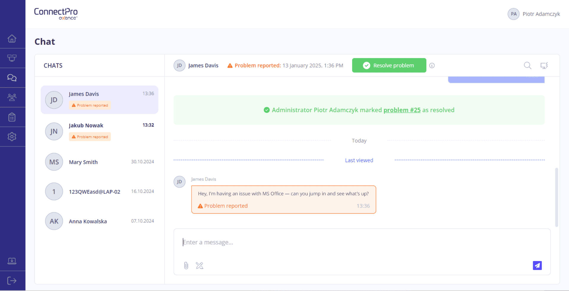This screenshot has width=569, height=291.
Task: Open the users group icon in sidebar
Action: (12, 97)
